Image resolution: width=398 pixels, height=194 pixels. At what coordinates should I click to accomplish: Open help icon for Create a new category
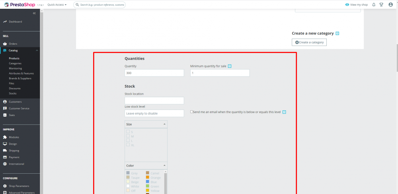pyautogui.click(x=338, y=33)
